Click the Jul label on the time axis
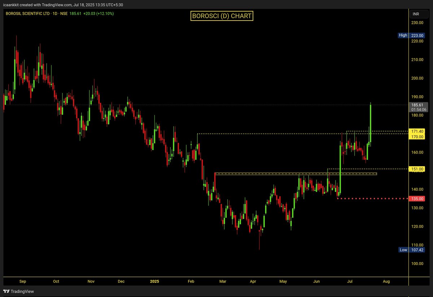 (349, 282)
